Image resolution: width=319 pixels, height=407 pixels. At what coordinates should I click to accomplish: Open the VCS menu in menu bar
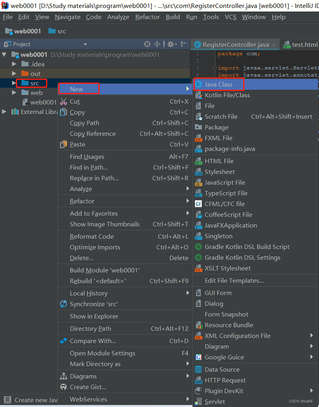[x=231, y=17]
